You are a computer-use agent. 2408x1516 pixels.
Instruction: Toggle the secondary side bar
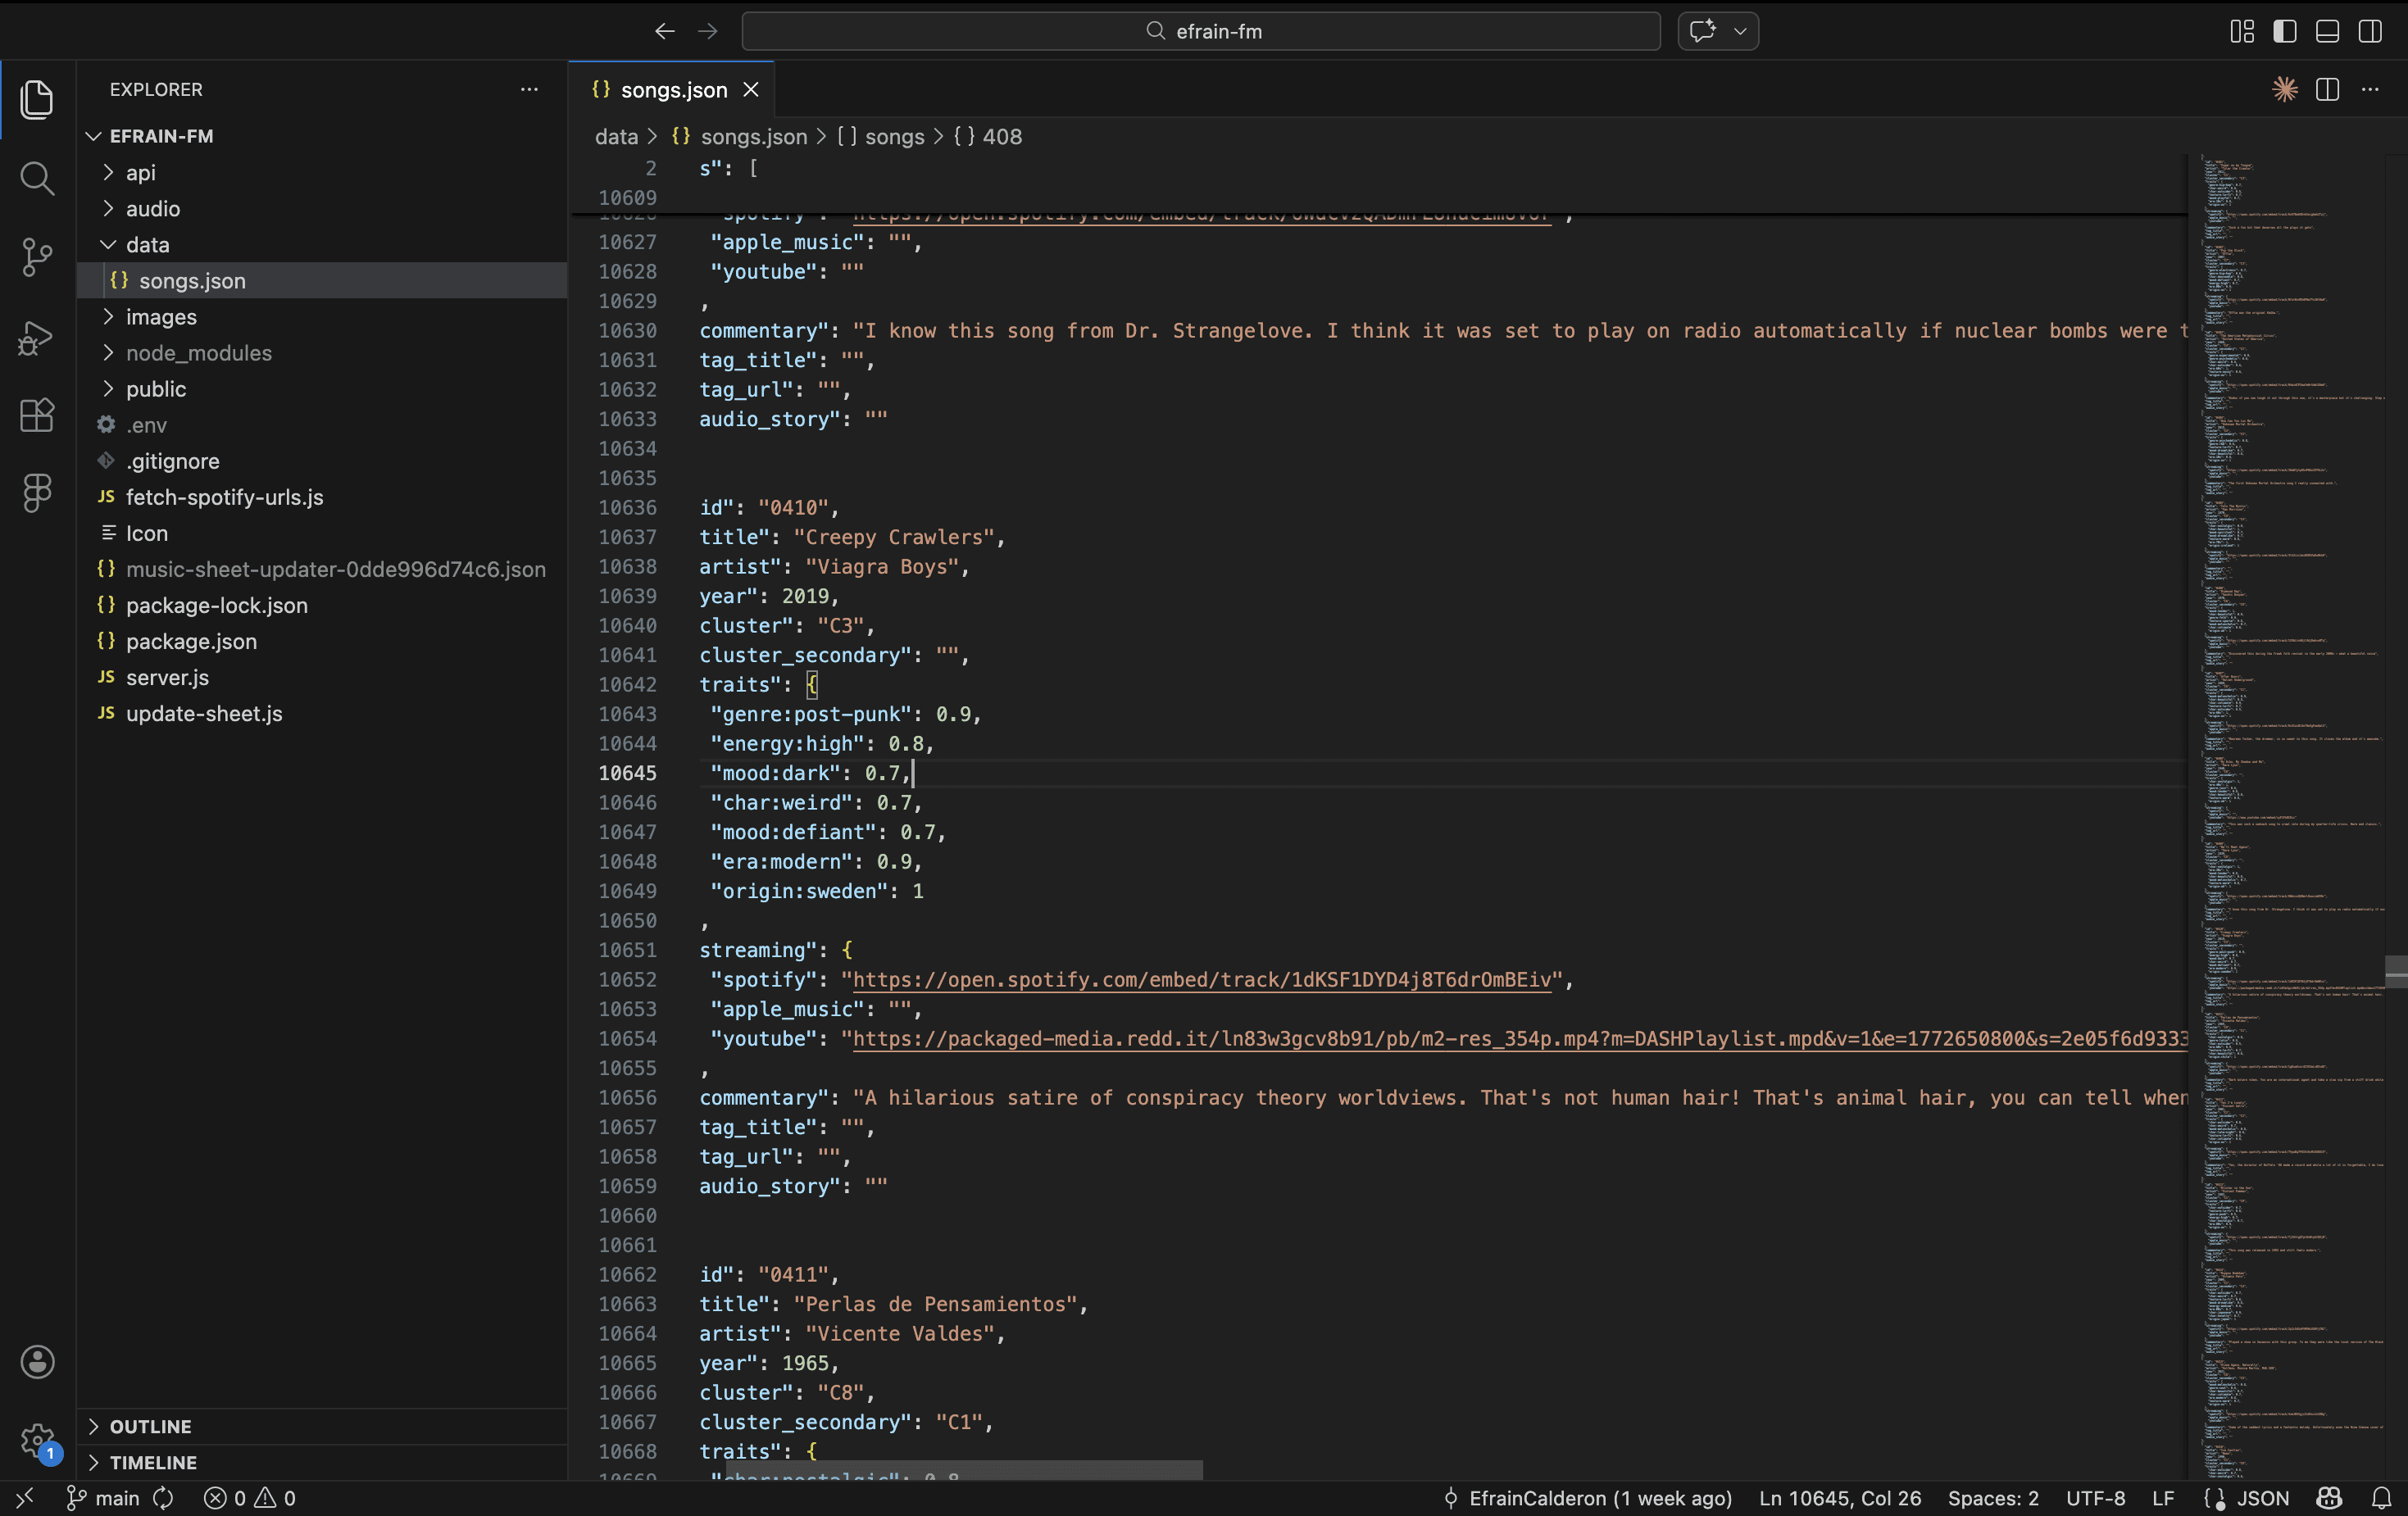[2370, 31]
